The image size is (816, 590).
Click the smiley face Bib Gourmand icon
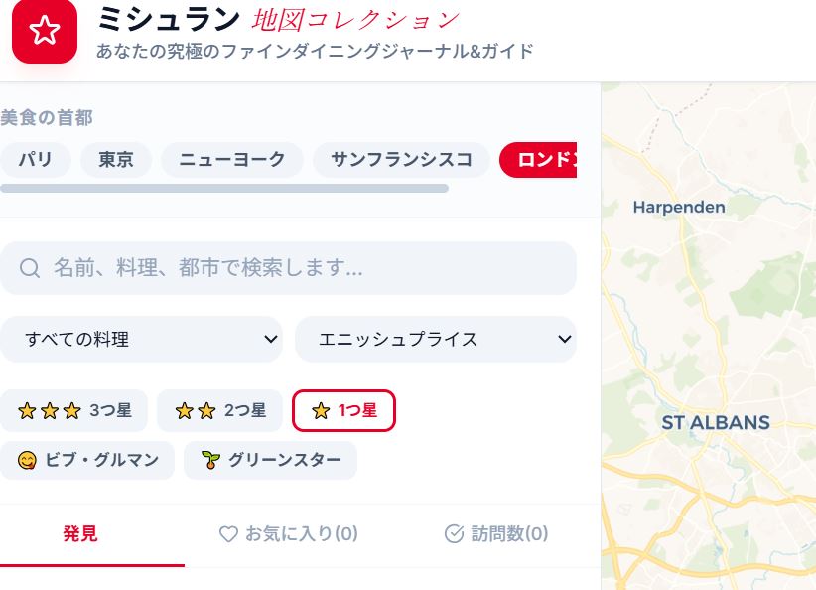[27, 460]
